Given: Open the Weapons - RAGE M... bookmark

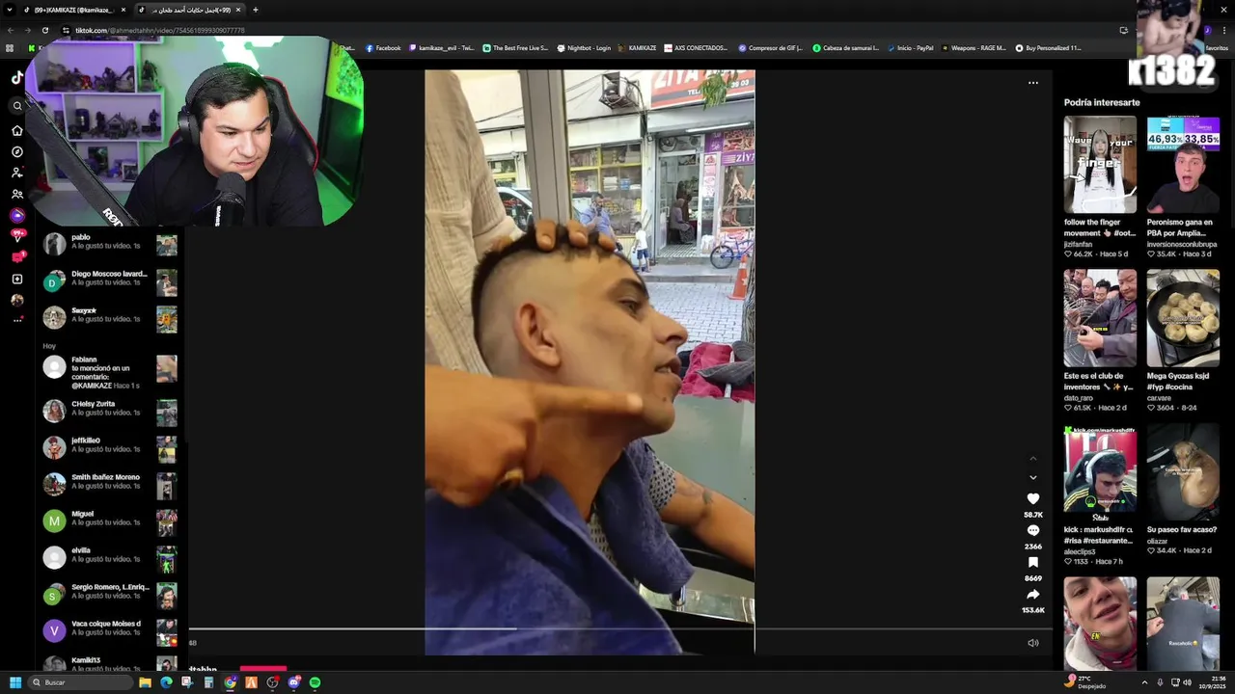Looking at the screenshot, I should point(974,48).
